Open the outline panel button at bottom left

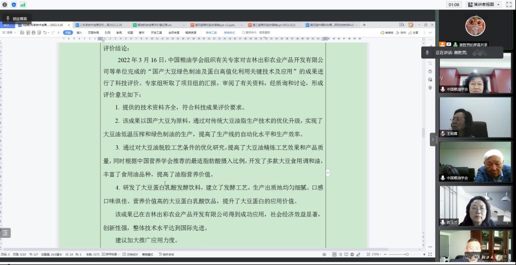(5, 233)
